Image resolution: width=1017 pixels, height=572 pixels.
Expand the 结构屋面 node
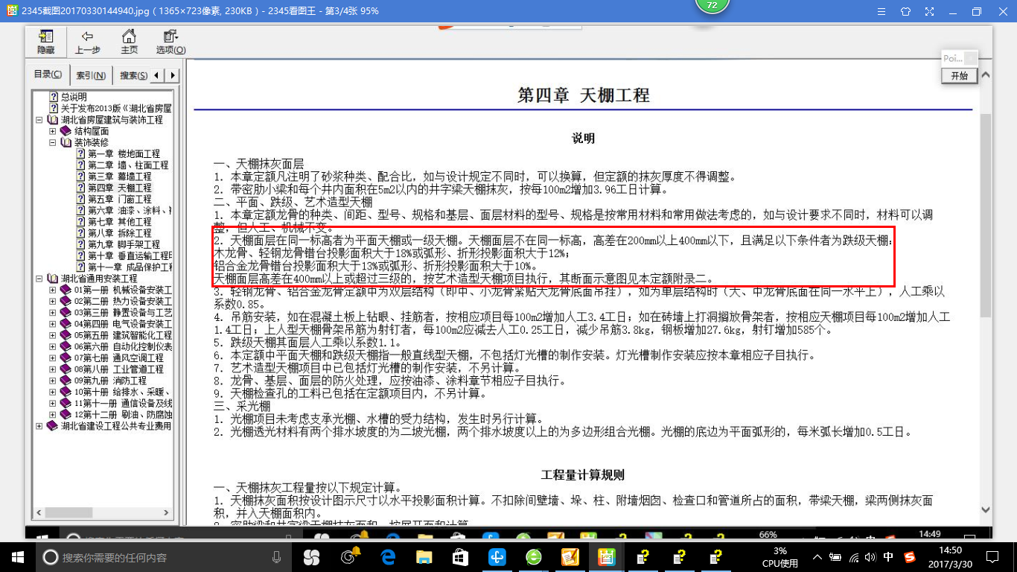click(x=53, y=131)
